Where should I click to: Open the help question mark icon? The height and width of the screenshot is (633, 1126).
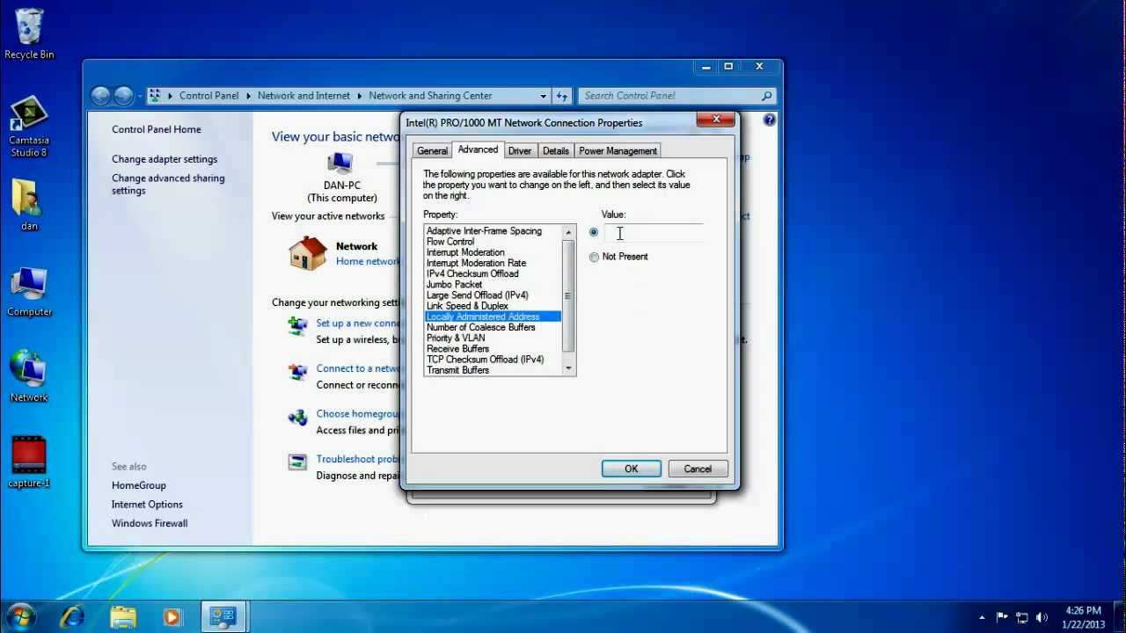click(770, 120)
